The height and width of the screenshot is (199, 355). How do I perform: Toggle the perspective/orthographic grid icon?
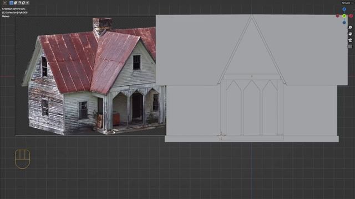pyautogui.click(x=350, y=46)
